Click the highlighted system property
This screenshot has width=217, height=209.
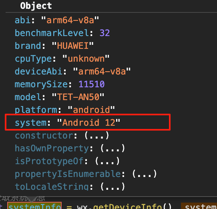tap(88, 123)
